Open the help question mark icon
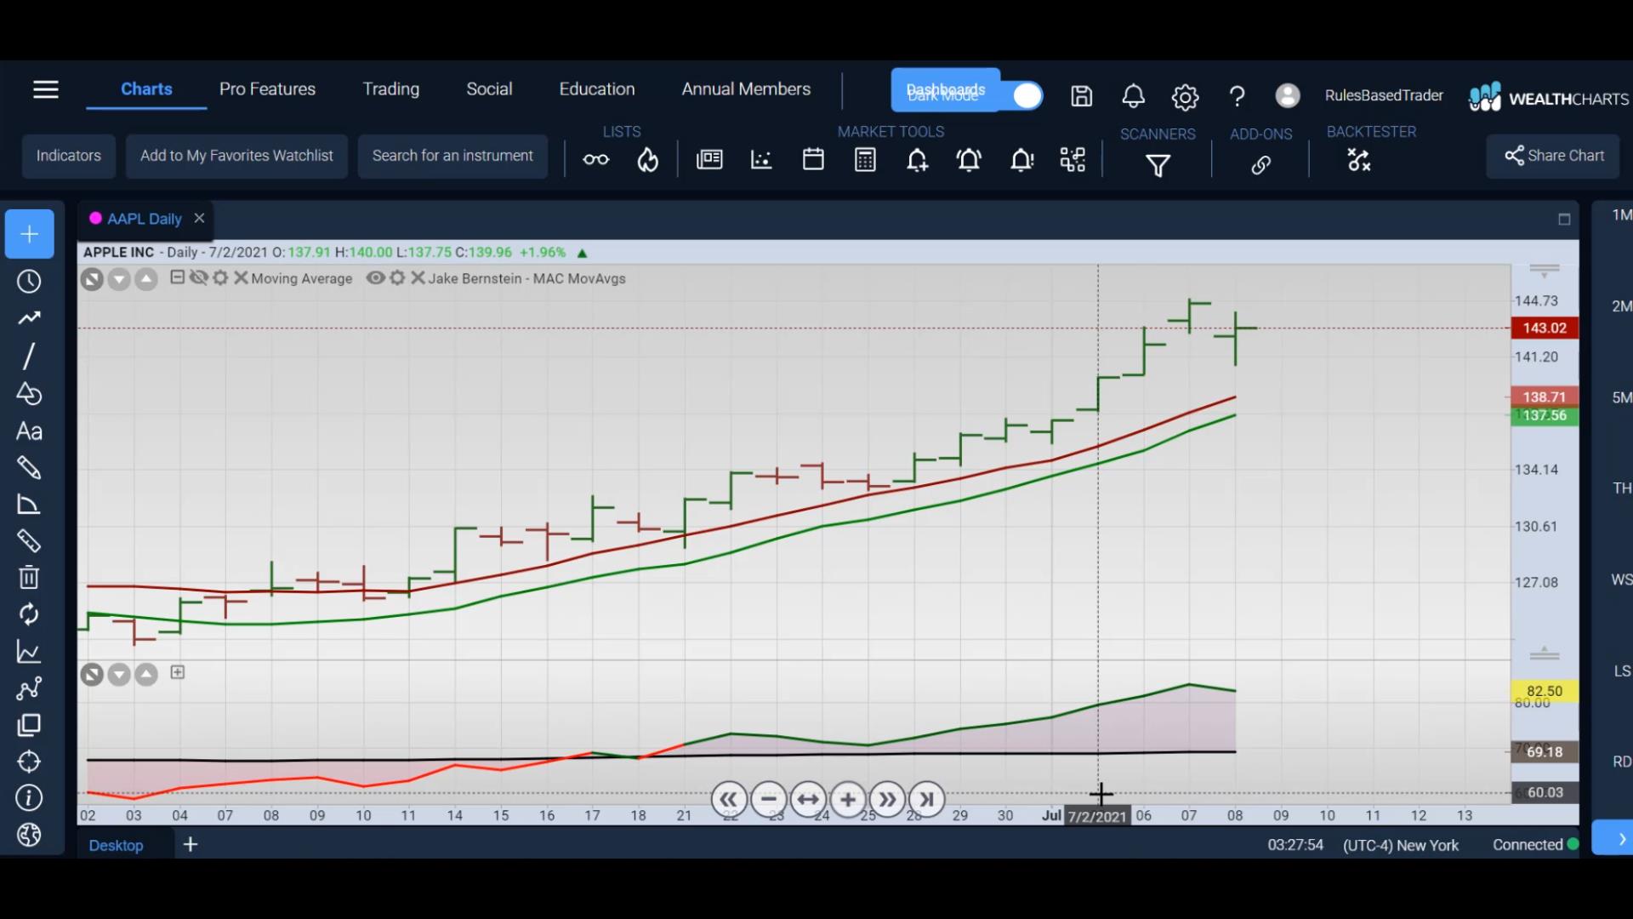Viewport: 1633px width, 919px height. (x=1237, y=96)
